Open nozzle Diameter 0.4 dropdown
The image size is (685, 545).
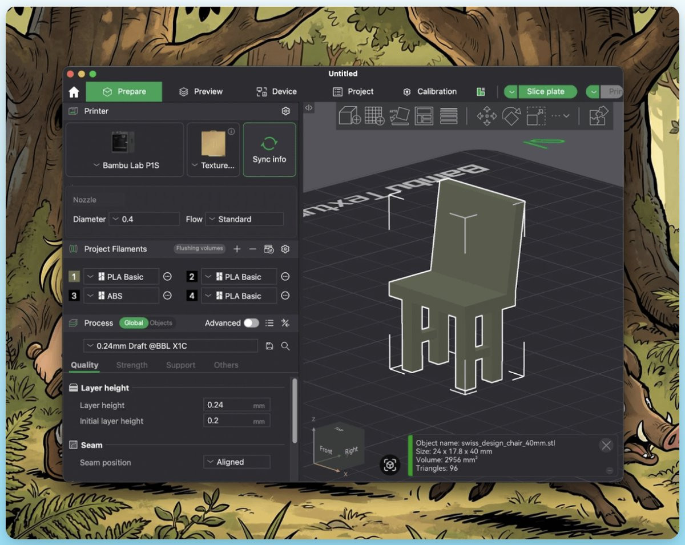click(x=144, y=219)
